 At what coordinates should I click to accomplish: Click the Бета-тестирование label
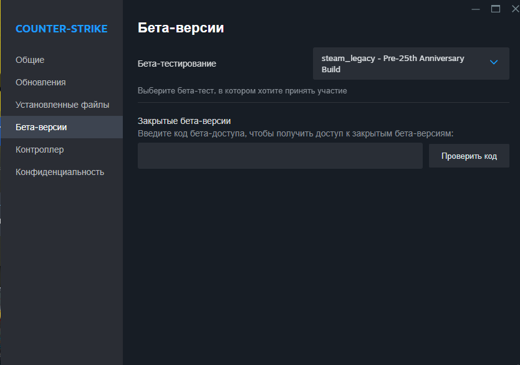click(x=176, y=64)
